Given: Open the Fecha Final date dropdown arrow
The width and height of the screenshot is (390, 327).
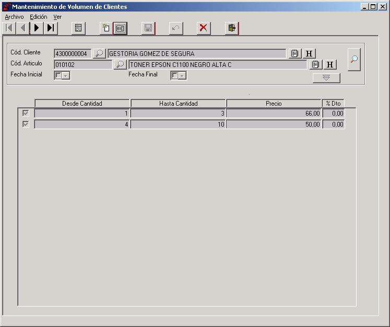Looking at the screenshot, I should click(x=182, y=75).
